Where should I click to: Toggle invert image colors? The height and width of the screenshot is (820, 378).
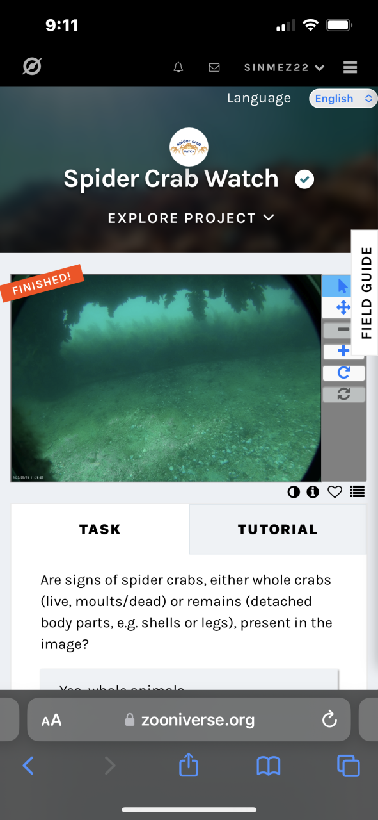(294, 492)
